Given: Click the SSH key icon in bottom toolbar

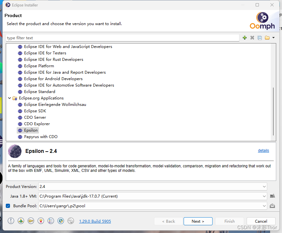Looking at the screenshot, I should click(x=31, y=221).
